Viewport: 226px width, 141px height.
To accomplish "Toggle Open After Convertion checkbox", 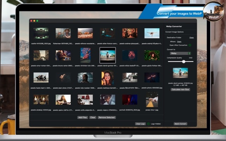I will 190,45.
